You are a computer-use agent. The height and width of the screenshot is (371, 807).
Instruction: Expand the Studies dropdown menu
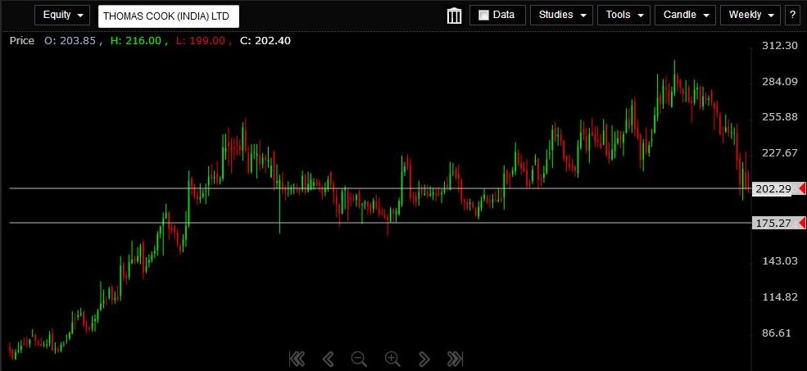pyautogui.click(x=561, y=15)
